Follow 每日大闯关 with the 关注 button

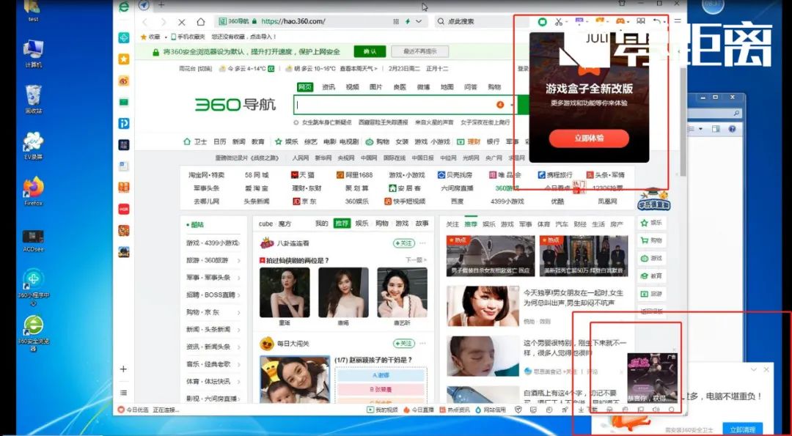[403, 343]
